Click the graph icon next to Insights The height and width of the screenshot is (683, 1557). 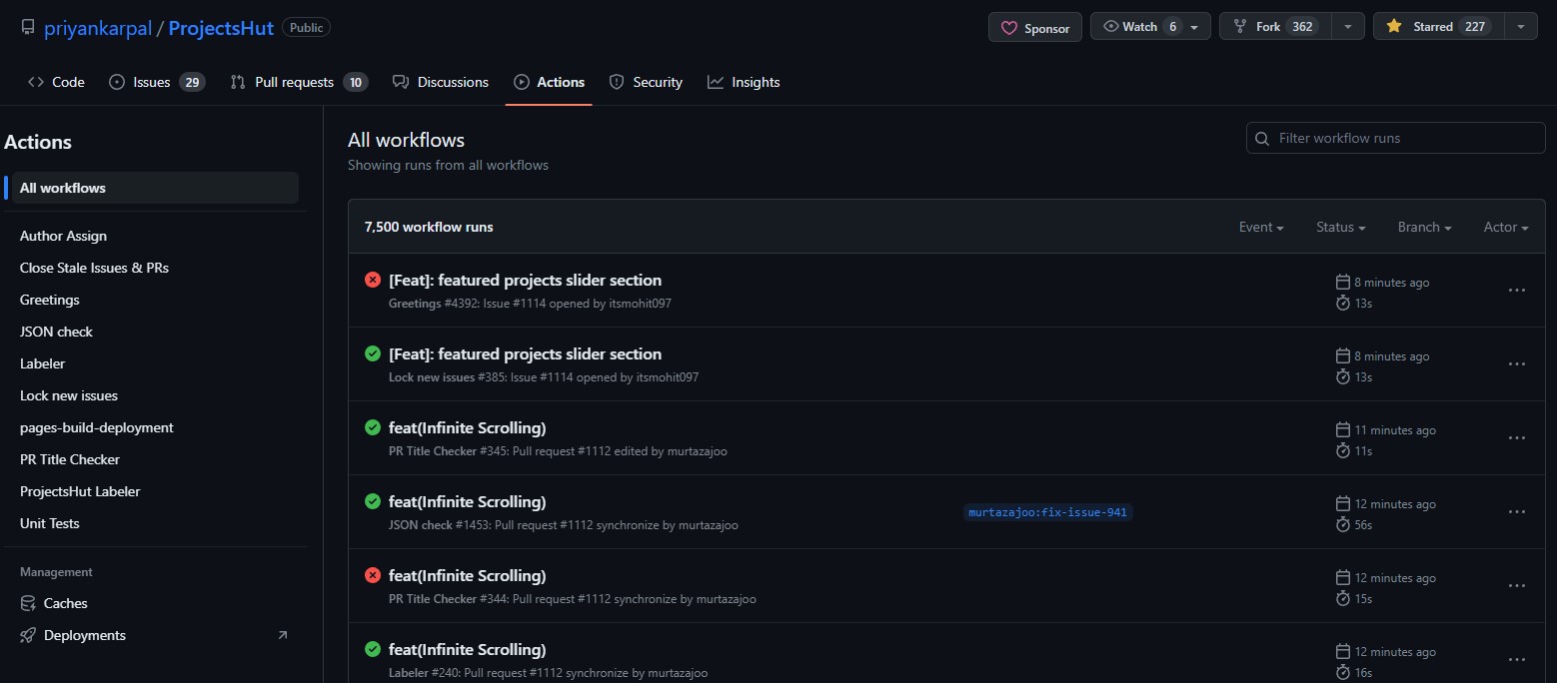(715, 82)
